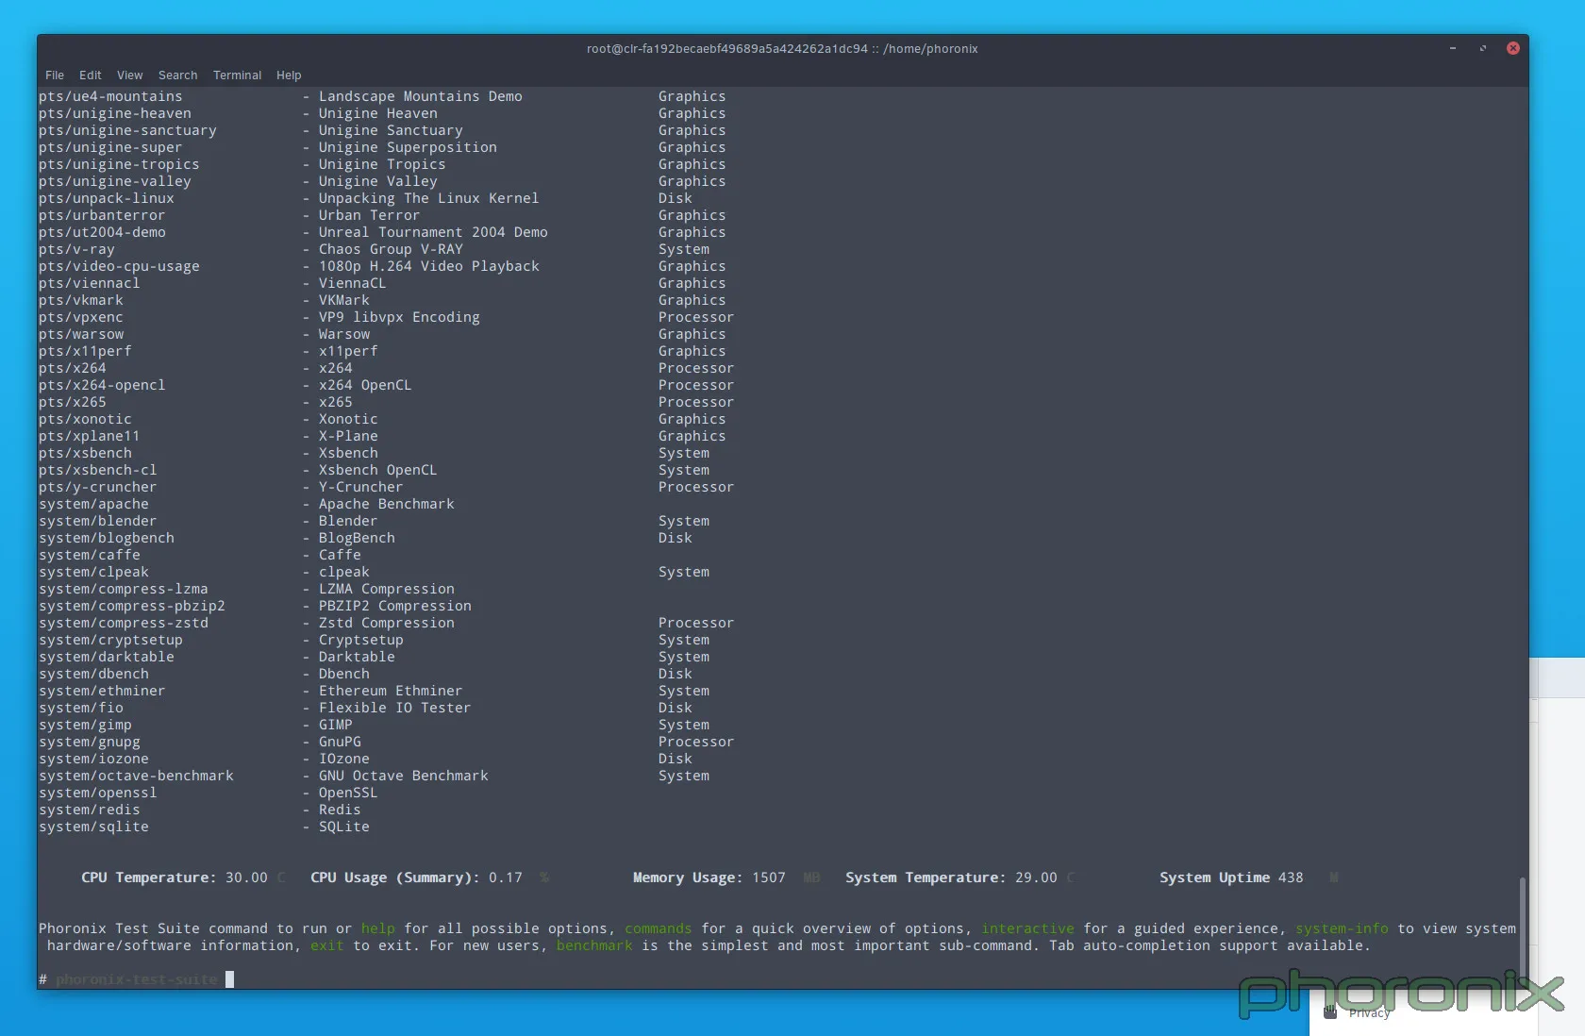Select the system/compress-pbzip2 entry
Screen dimensions: 1585x1036
pos(132,606)
